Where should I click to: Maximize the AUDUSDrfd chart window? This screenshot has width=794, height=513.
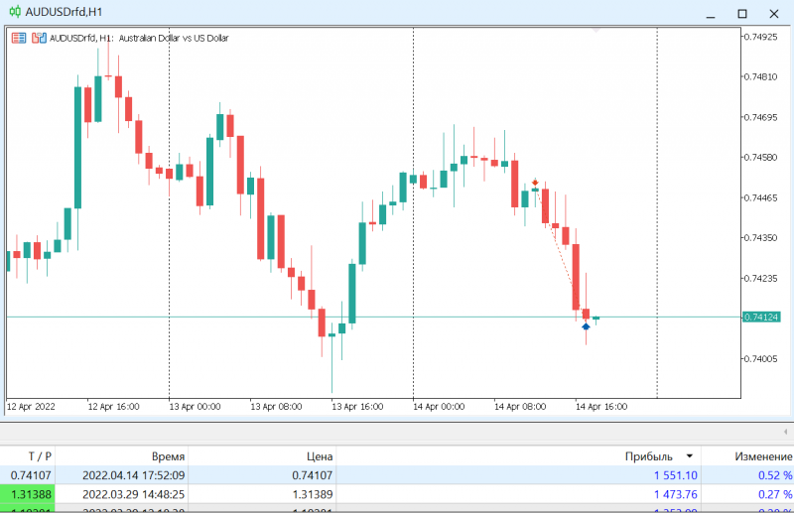[741, 14]
